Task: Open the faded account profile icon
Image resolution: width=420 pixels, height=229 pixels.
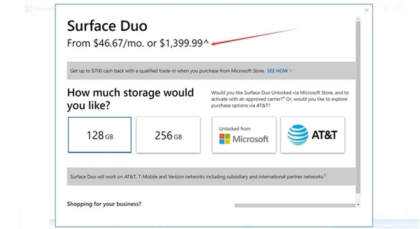Action: (399, 9)
